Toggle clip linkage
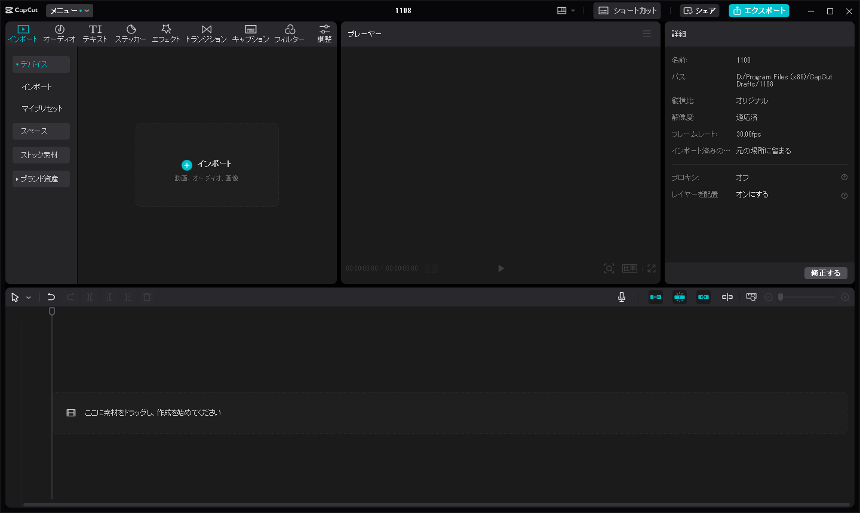 tap(704, 297)
